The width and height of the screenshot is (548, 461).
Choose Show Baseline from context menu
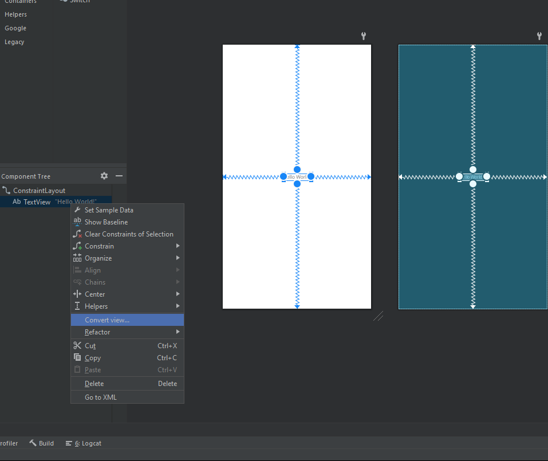point(106,222)
